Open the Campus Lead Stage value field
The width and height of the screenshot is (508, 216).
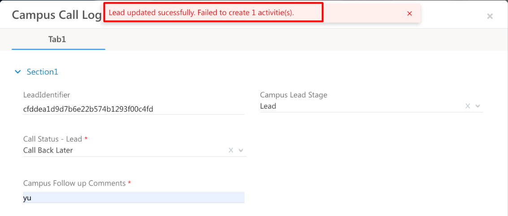[x=359, y=106]
